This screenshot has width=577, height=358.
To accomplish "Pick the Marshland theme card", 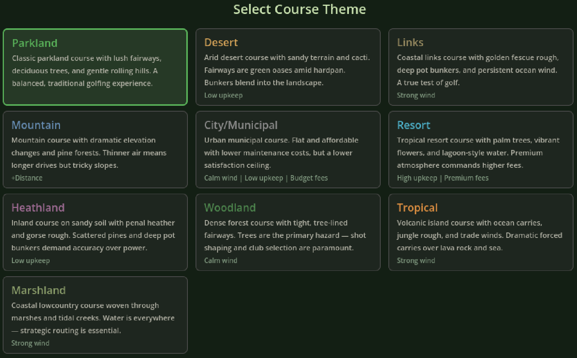I will tap(95, 315).
